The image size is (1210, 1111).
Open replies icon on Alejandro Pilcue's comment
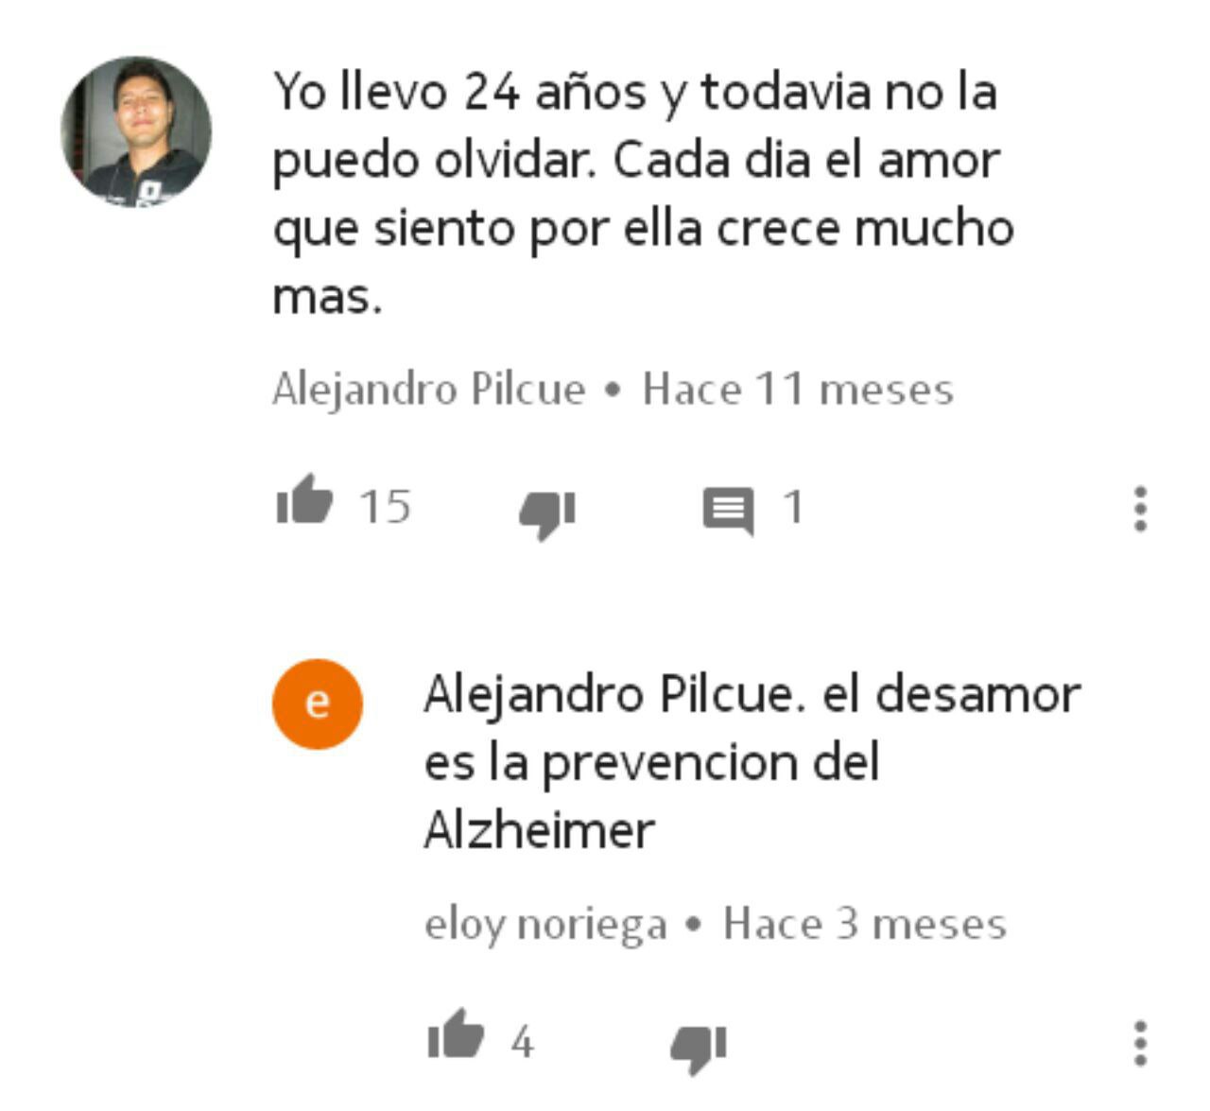coord(728,512)
